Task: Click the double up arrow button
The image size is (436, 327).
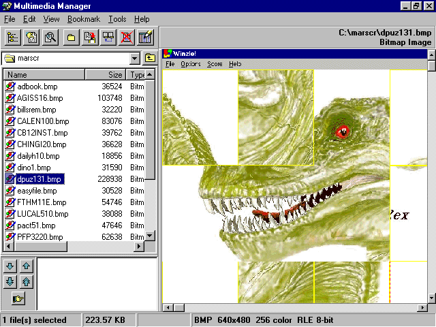Action: [26, 281]
